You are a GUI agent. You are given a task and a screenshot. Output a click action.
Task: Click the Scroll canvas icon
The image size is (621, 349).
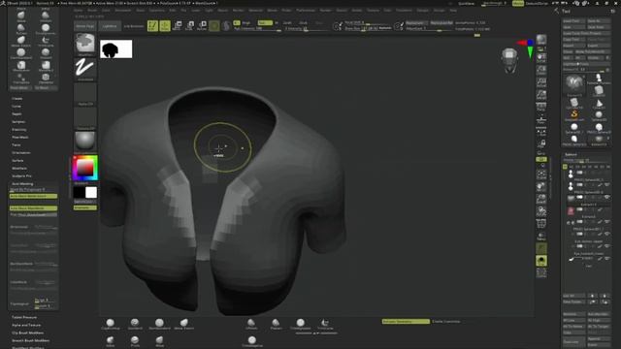click(x=541, y=58)
